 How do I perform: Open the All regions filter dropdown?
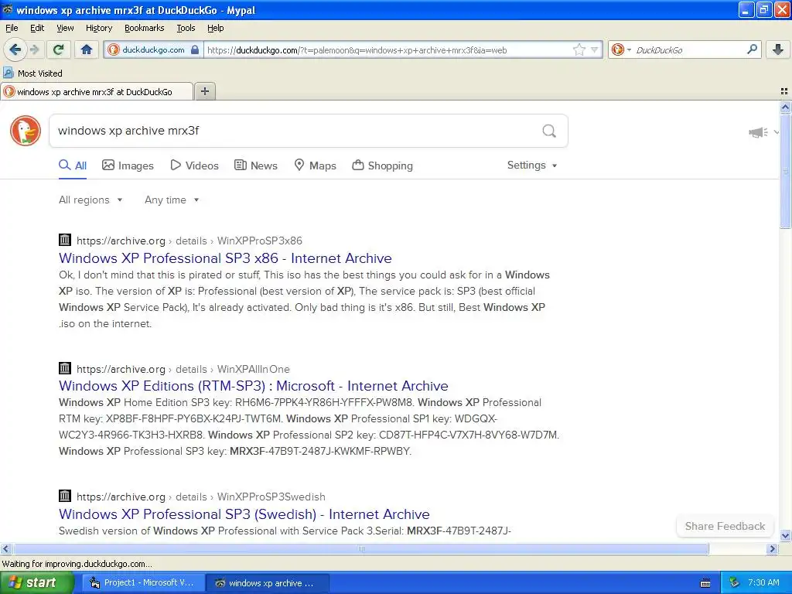[x=90, y=200]
